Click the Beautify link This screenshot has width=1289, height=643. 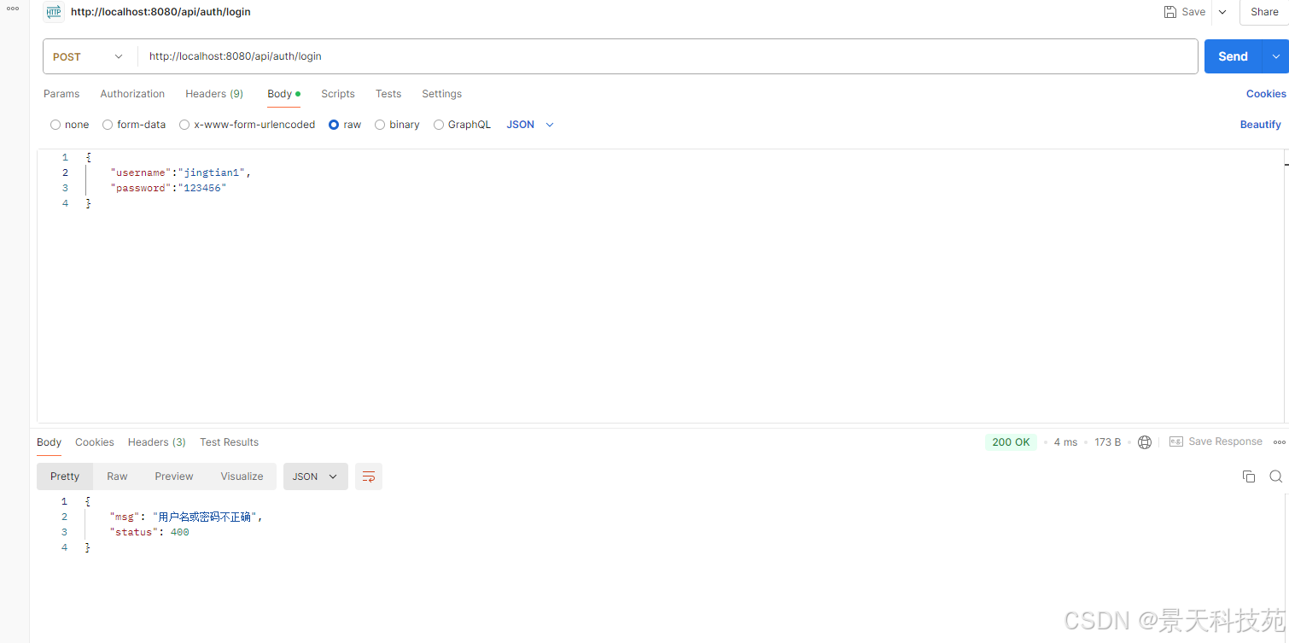1261,125
